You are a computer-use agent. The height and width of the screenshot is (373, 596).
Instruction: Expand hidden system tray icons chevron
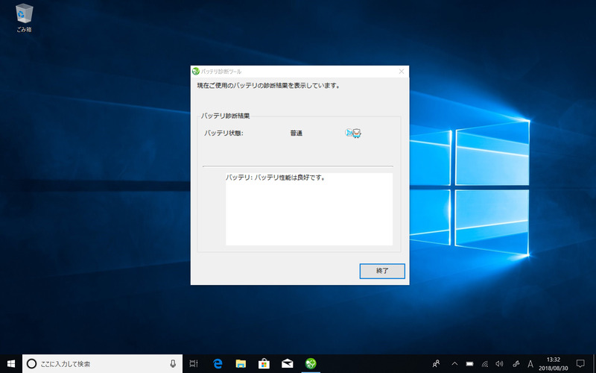pyautogui.click(x=454, y=364)
